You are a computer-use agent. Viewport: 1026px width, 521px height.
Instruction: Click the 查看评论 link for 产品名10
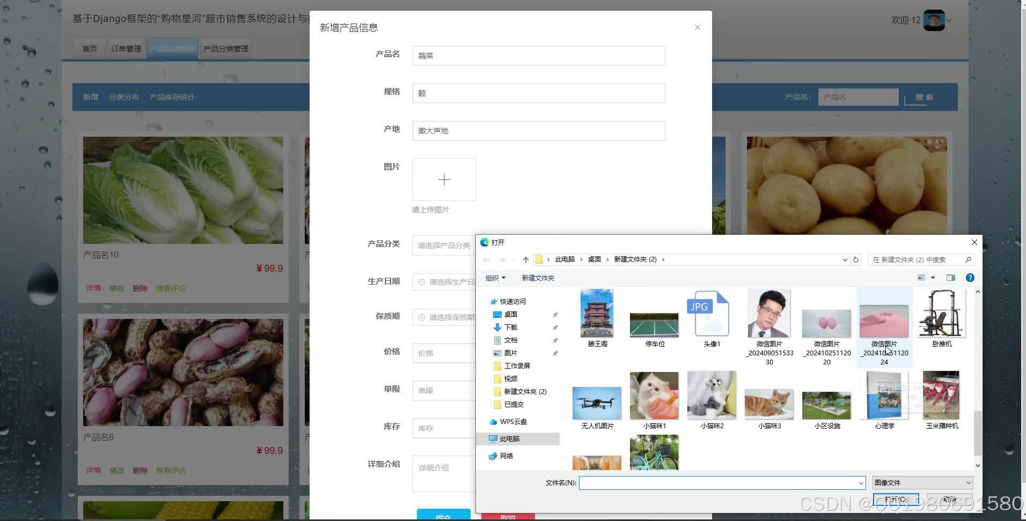(x=171, y=288)
